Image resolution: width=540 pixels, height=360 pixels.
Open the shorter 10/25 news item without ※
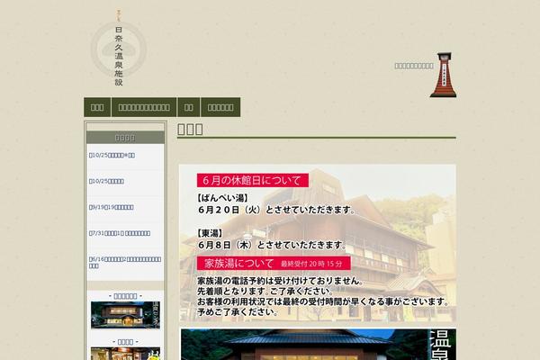(106, 181)
